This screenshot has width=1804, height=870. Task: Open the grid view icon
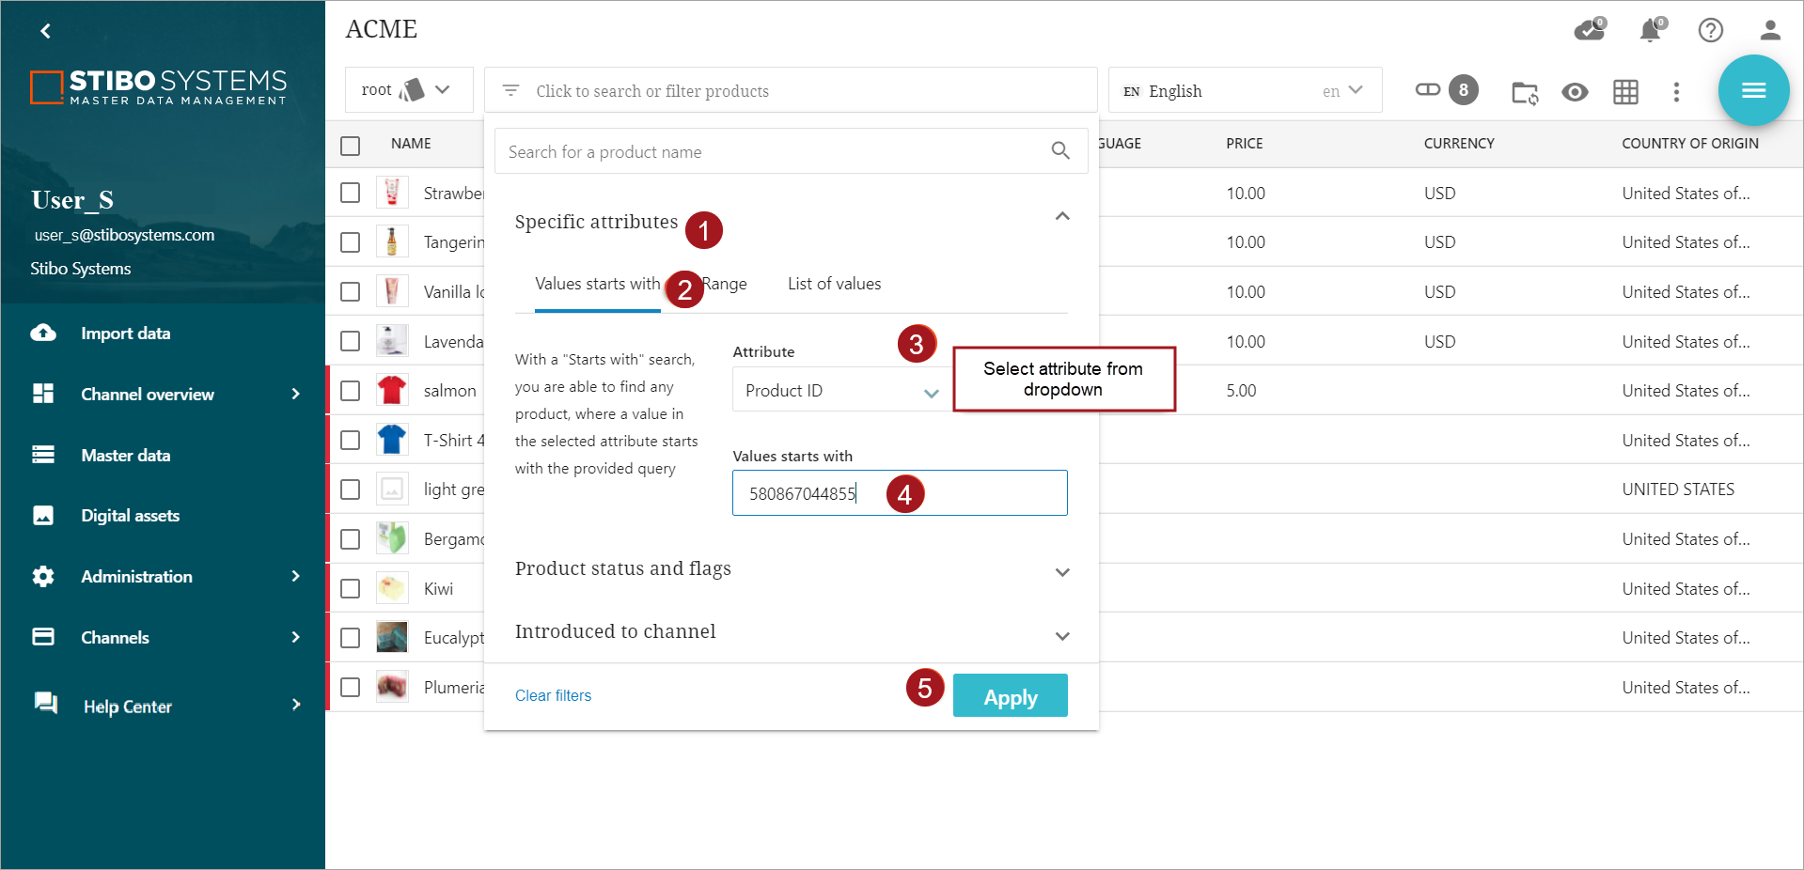click(1625, 92)
